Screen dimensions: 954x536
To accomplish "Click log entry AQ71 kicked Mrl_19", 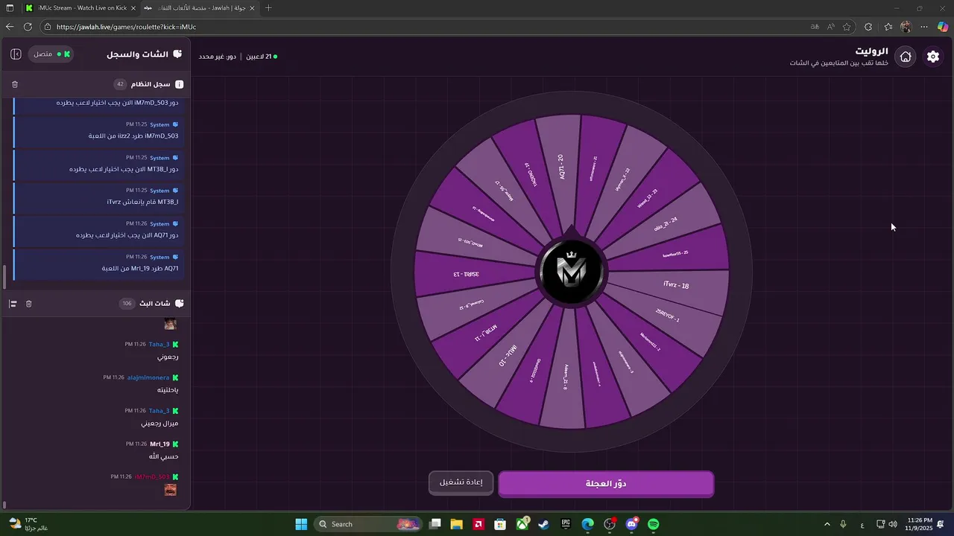I will tap(97, 266).
